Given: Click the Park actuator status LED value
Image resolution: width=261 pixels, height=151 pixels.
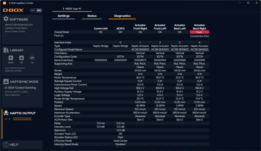Looking at the screenshot, I should [x=120, y=137].
